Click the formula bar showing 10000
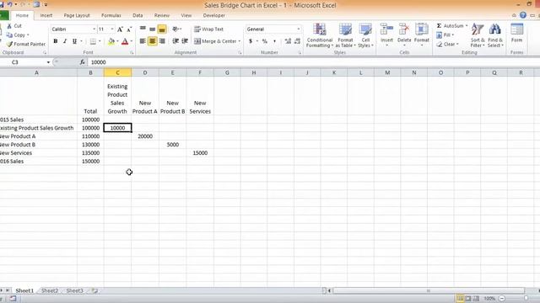Image resolution: width=540 pixels, height=303 pixels. coord(313,62)
